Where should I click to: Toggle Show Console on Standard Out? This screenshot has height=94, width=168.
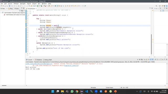(x=150, y=60)
